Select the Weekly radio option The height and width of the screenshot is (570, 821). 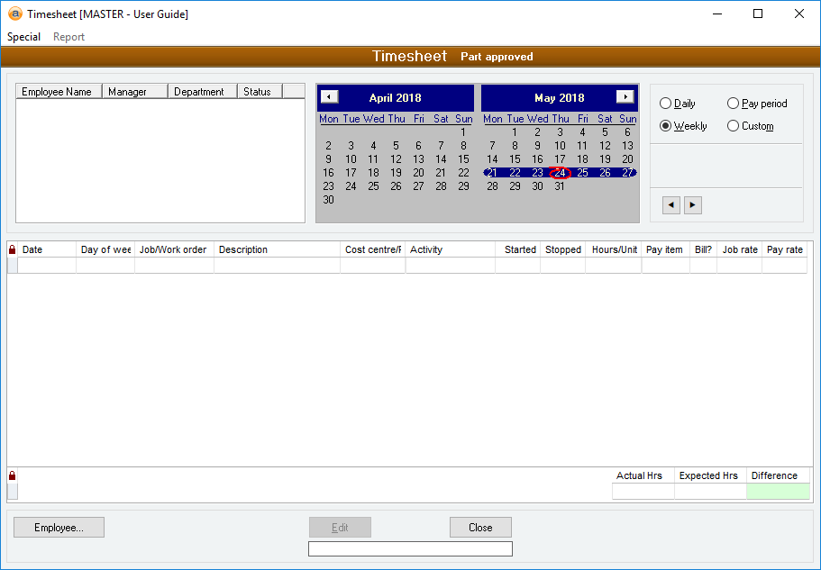666,126
